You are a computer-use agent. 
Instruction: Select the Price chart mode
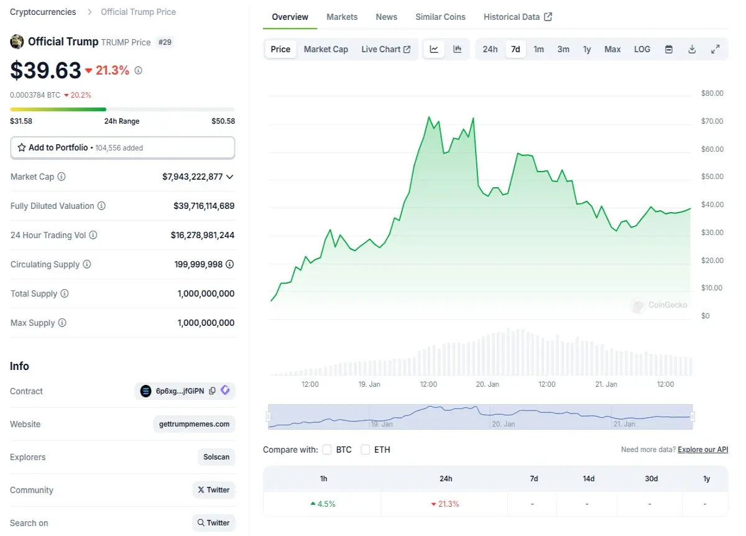pos(280,49)
